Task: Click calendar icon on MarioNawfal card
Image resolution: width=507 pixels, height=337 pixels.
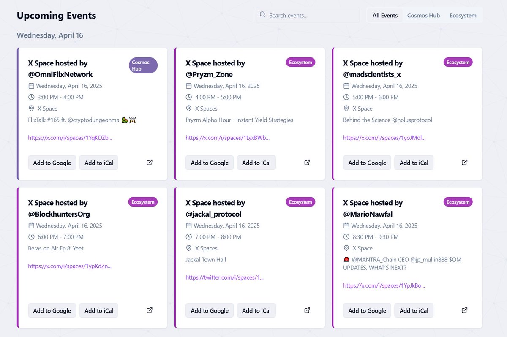Action: click(346, 226)
